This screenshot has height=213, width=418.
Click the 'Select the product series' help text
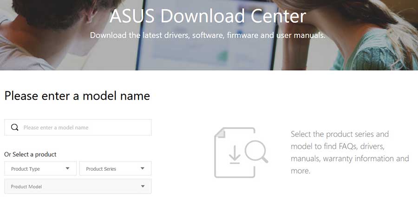[350, 152]
